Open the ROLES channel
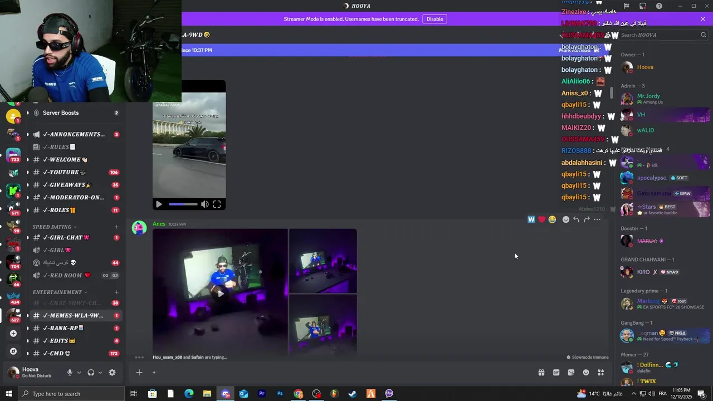This screenshot has height=401, width=713. click(x=75, y=210)
